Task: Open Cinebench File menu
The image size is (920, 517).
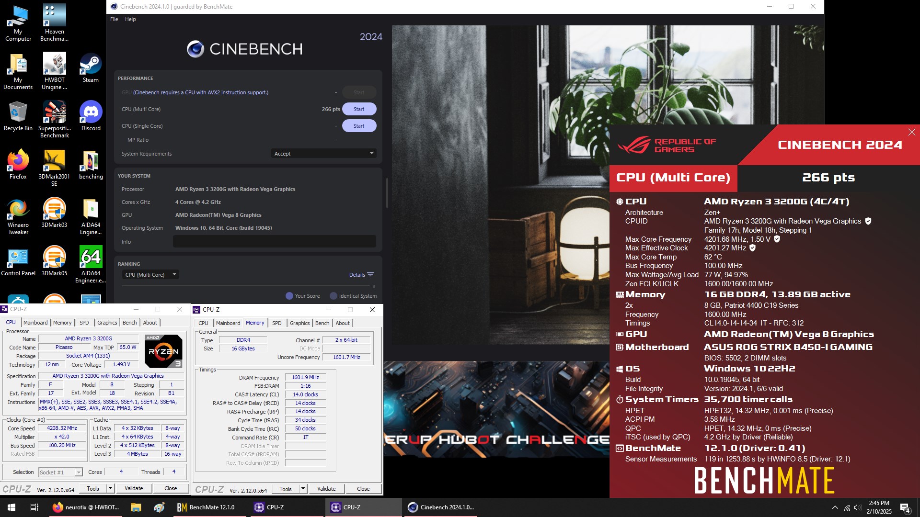Action: coord(114,19)
